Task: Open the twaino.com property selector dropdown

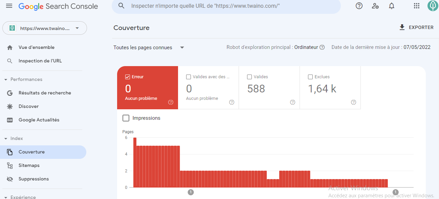Action: (45, 28)
